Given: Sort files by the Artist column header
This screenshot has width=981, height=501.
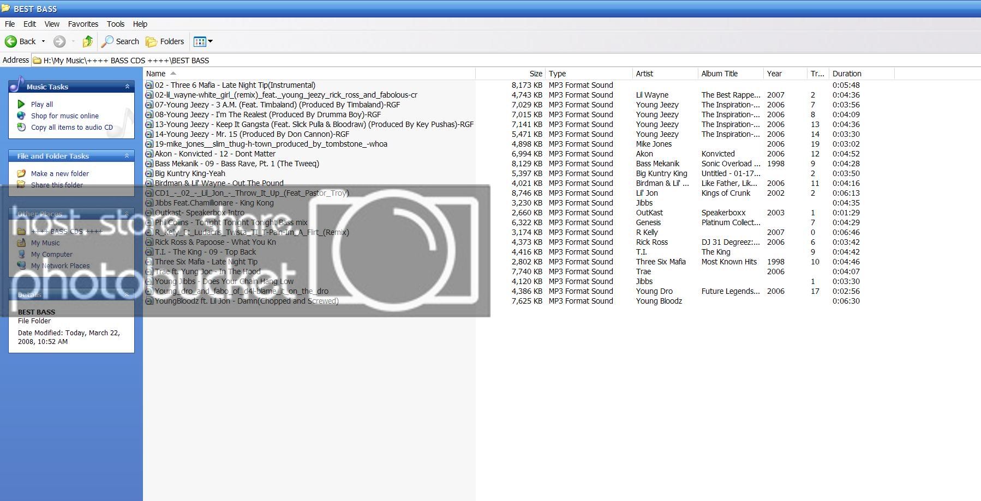Looking at the screenshot, I should coord(665,74).
